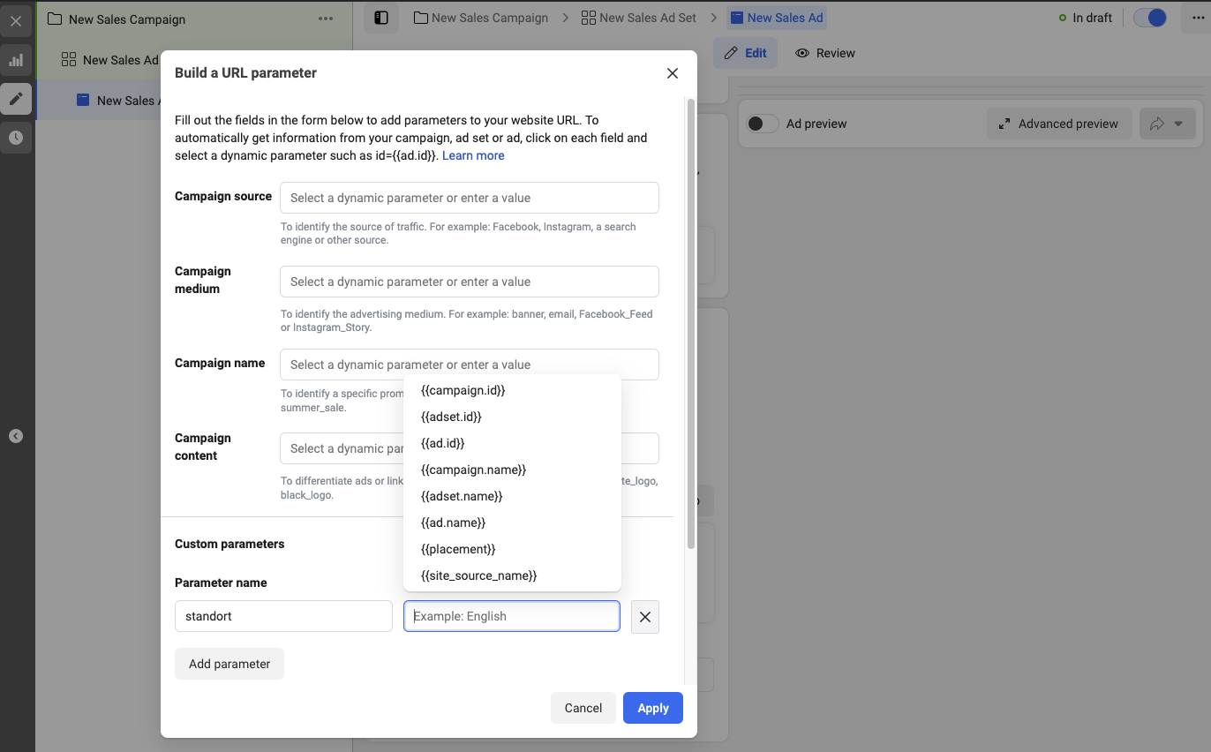Choose {{campaign.name}} from the suggestion list

click(x=474, y=470)
